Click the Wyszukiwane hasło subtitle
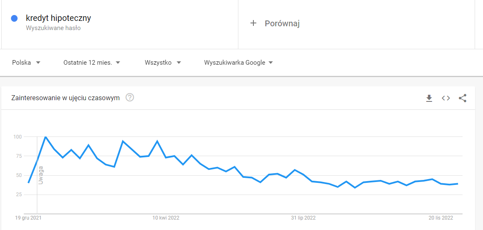This screenshot has width=483, height=230. 53,28
